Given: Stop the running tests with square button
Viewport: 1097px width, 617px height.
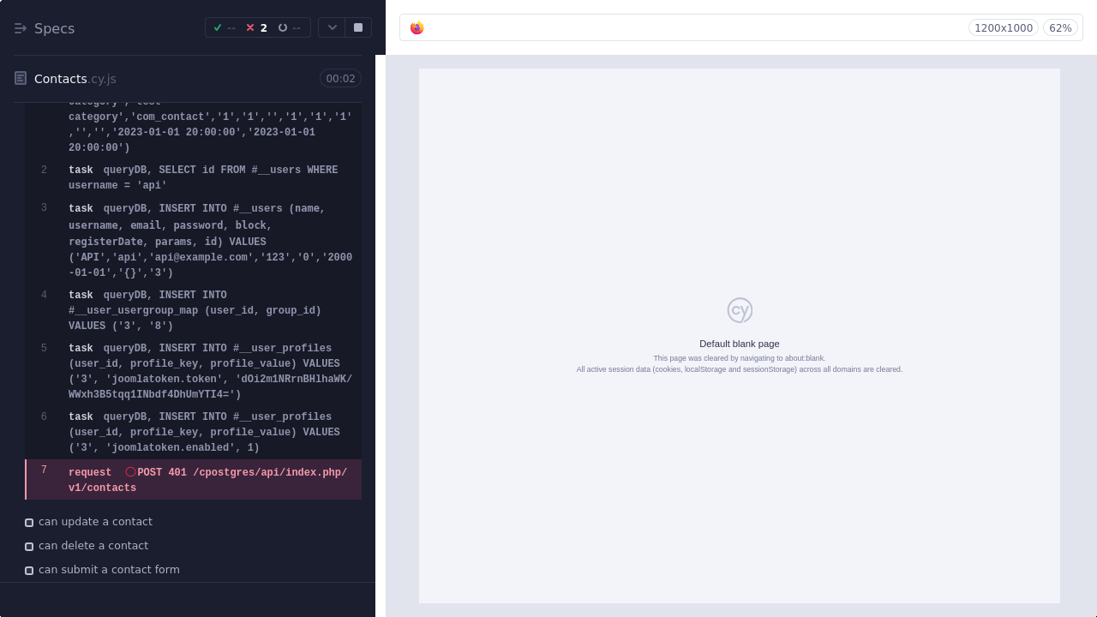Looking at the screenshot, I should 358,27.
